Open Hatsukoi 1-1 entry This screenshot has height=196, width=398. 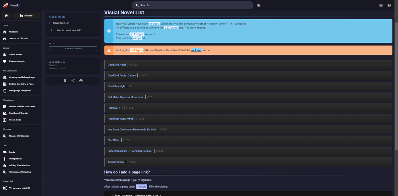(x=115, y=108)
